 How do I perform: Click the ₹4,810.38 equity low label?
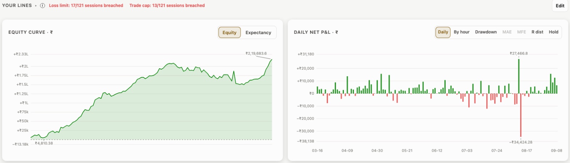click(44, 143)
